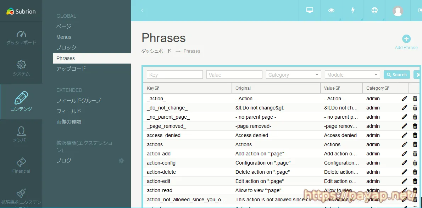Open the lightning bolt quick actions

point(353,10)
